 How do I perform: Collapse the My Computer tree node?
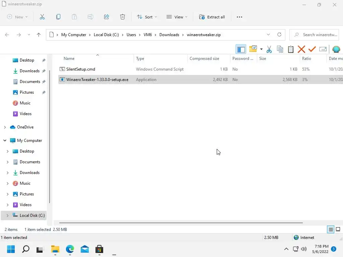5,141
